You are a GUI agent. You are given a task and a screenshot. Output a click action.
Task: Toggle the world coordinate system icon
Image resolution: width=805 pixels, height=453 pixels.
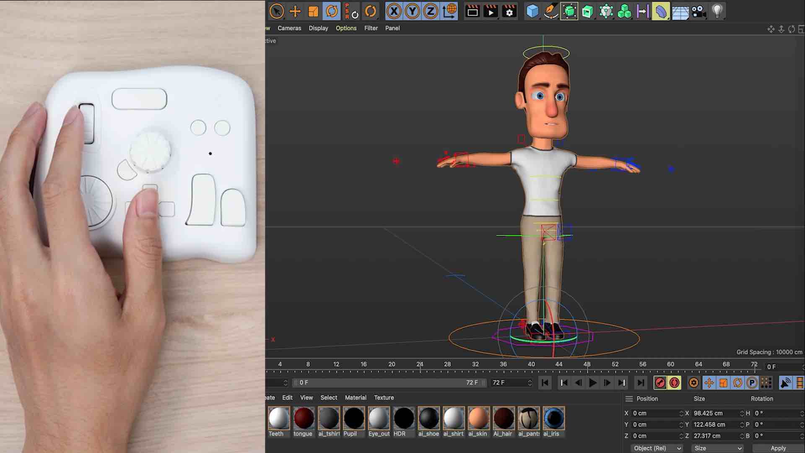click(449, 11)
